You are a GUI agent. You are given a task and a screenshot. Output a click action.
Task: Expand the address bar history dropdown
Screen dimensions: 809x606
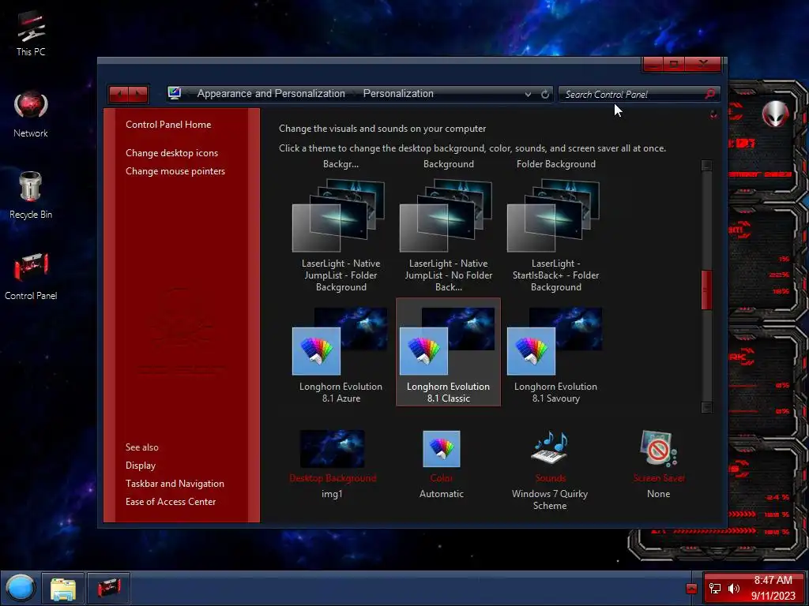pyautogui.click(x=528, y=95)
